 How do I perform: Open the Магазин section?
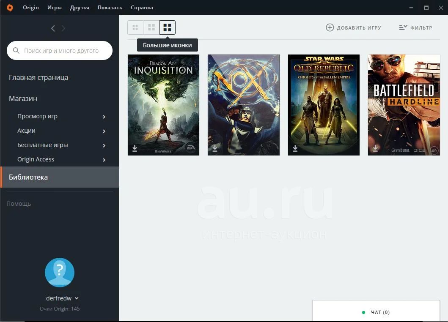(23, 98)
